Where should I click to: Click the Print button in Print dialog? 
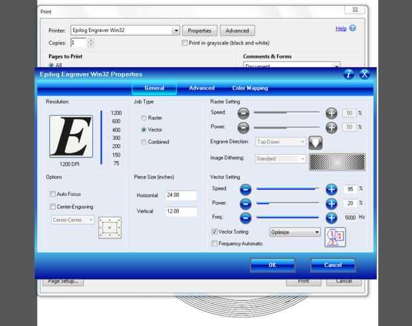pos(304,282)
